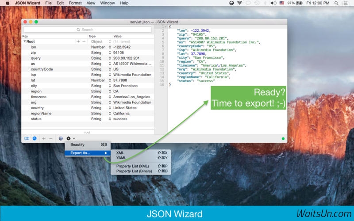The image size is (354, 221).
Task: Open the Edit menu
Action: click(60, 3)
